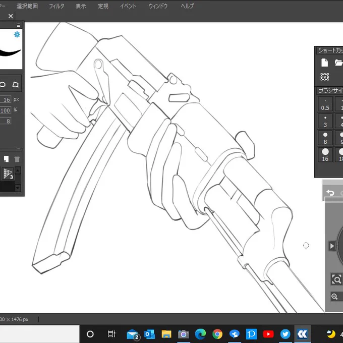This screenshot has height=343, width=343.
Task: Choose brush size 0.5 preset
Action: click(x=325, y=104)
